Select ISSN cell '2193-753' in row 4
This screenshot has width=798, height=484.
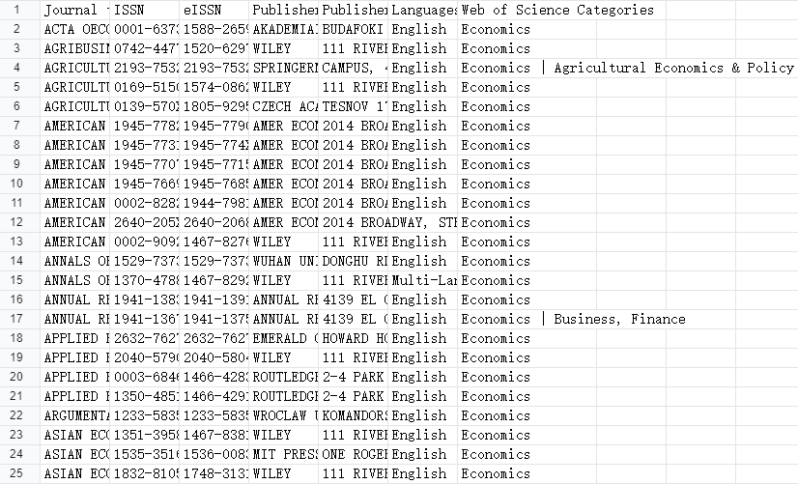[x=145, y=68]
